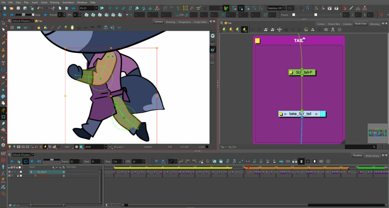Click the Timeline Frame number field
This screenshot has width=389, height=208.
(74, 161)
